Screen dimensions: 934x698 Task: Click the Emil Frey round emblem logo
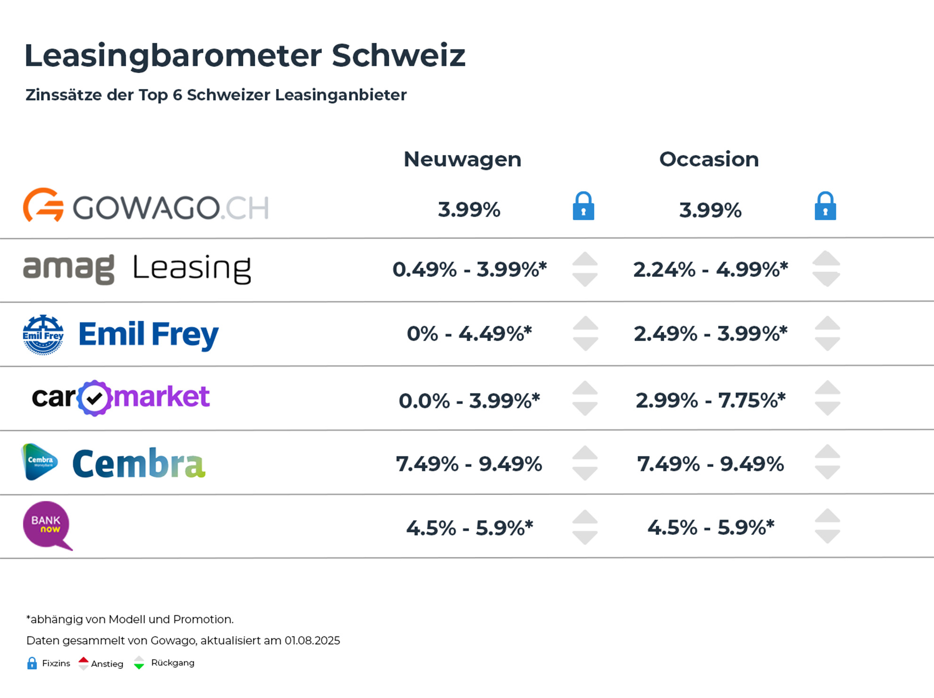click(43, 334)
